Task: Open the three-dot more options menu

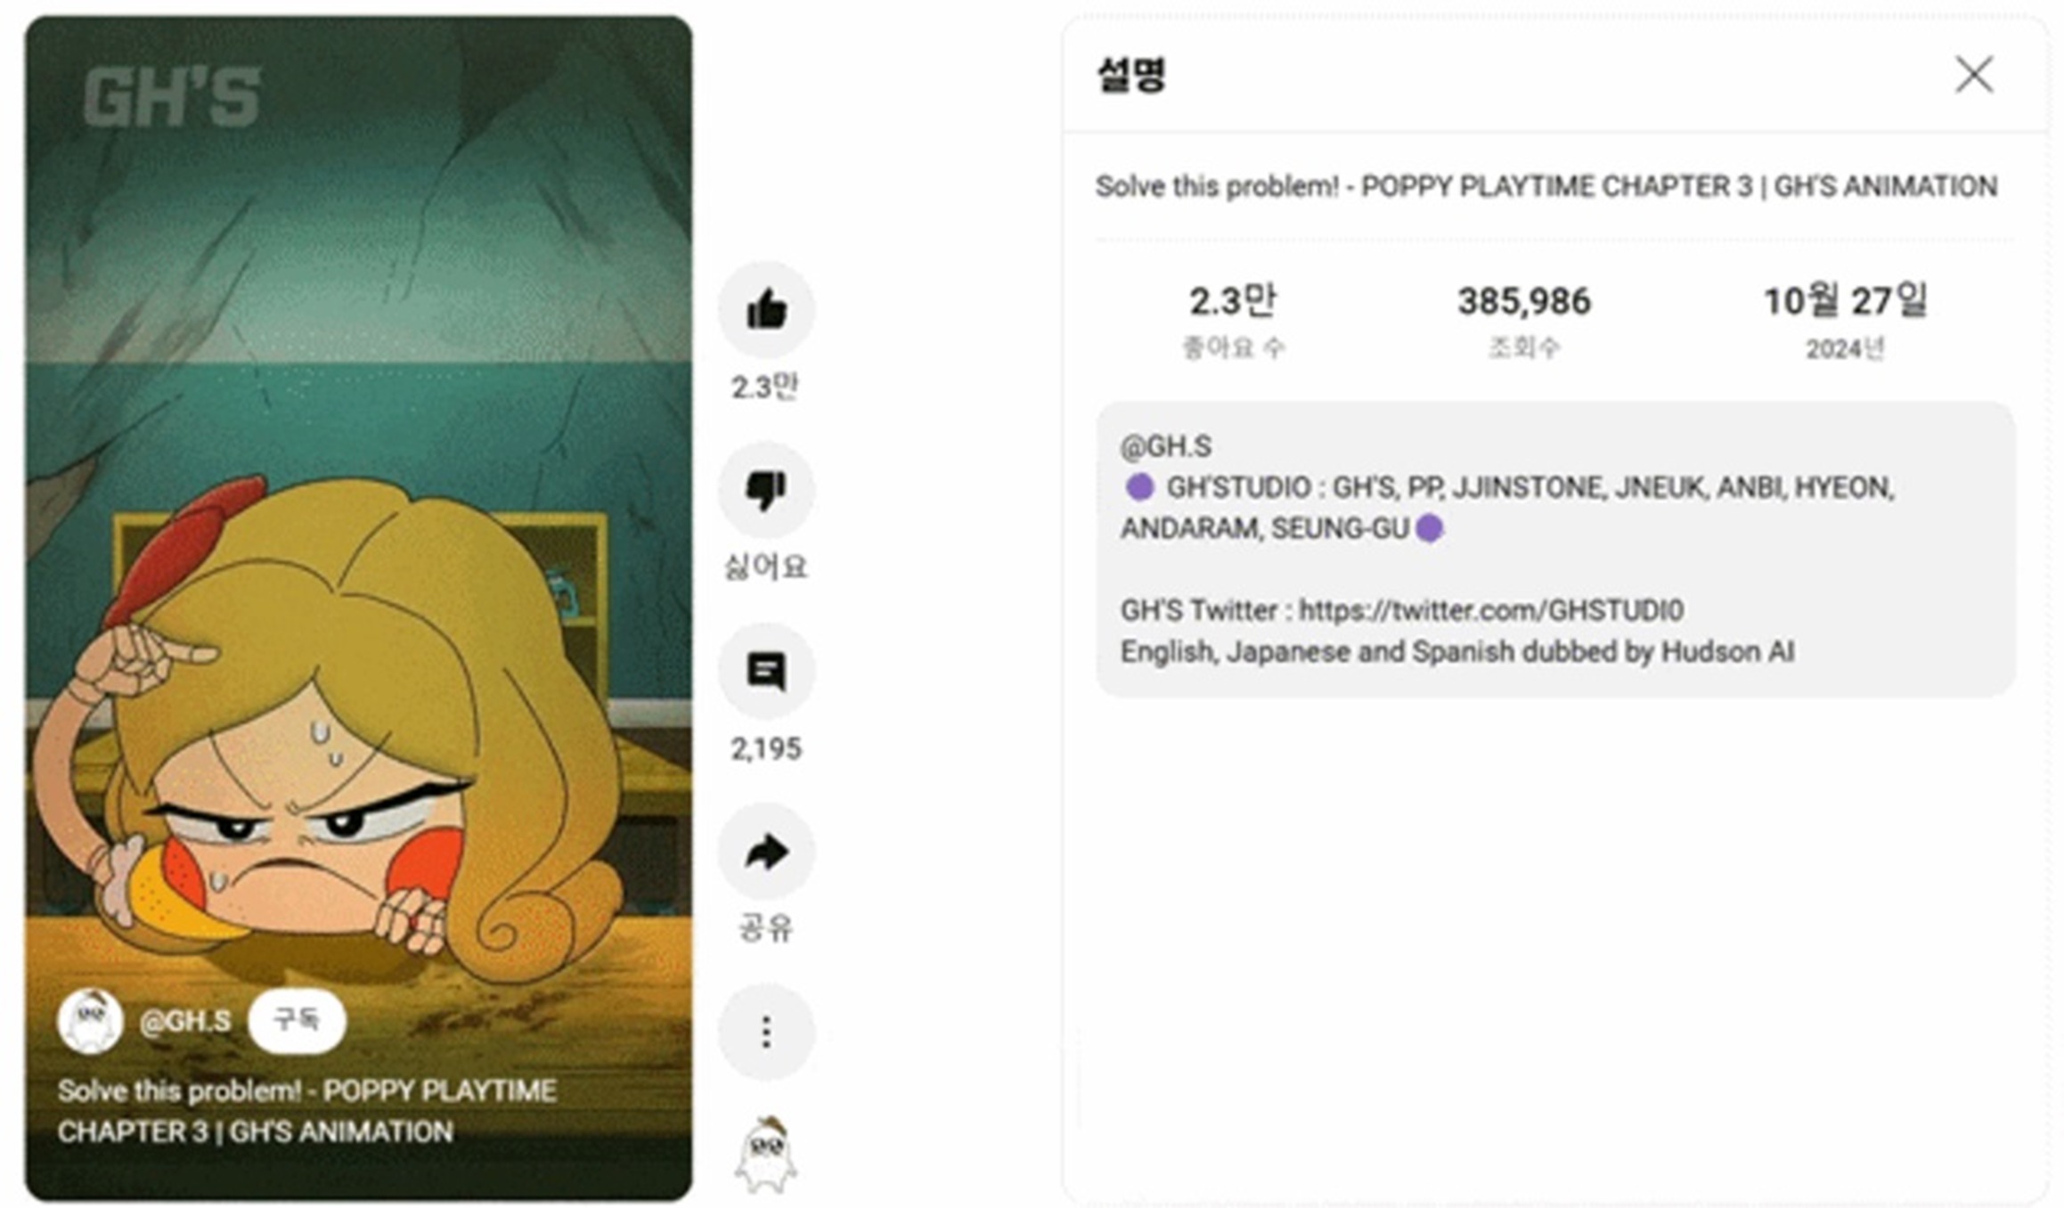Action: pos(765,1032)
